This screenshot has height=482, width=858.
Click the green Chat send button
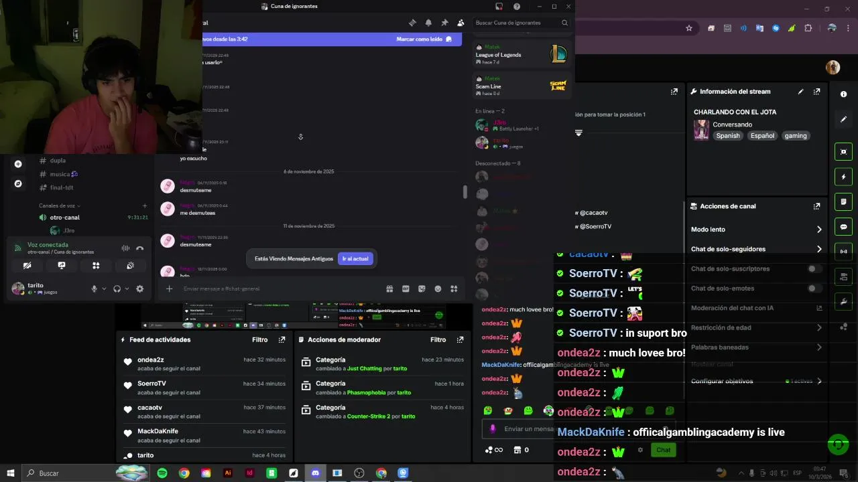coord(664,450)
